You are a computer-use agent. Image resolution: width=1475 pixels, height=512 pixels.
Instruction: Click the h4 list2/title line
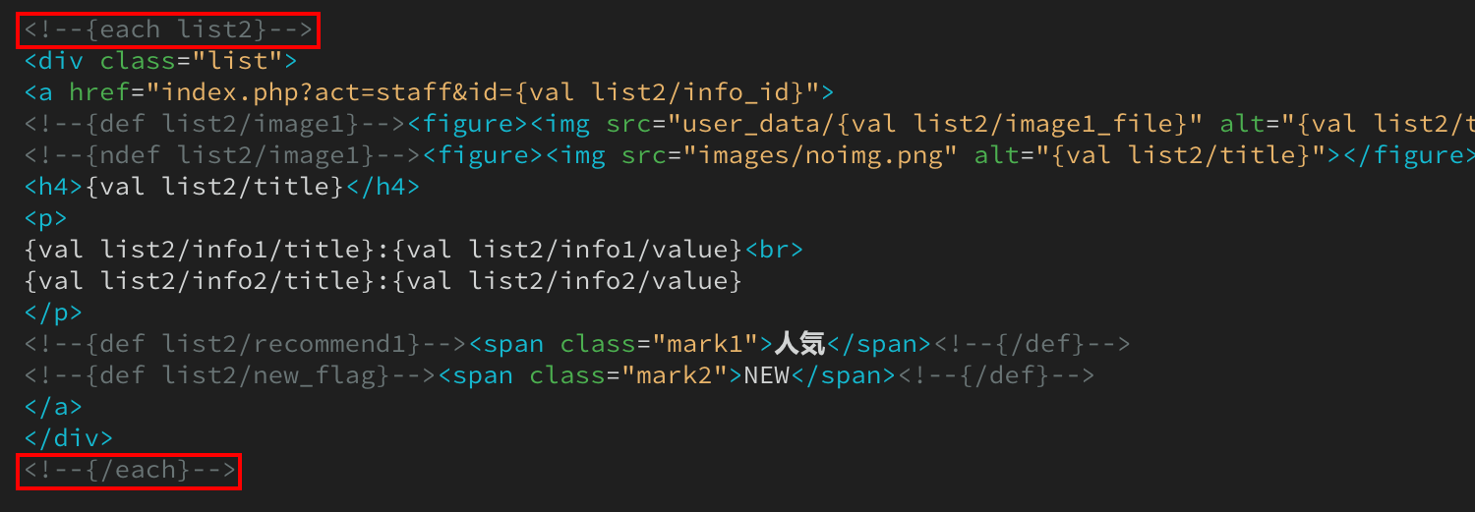click(222, 187)
